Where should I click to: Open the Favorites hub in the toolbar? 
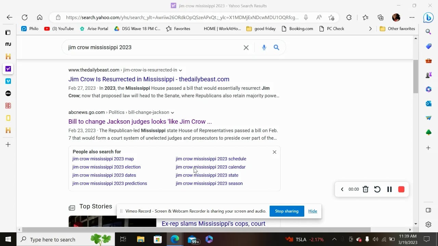tap(365, 17)
